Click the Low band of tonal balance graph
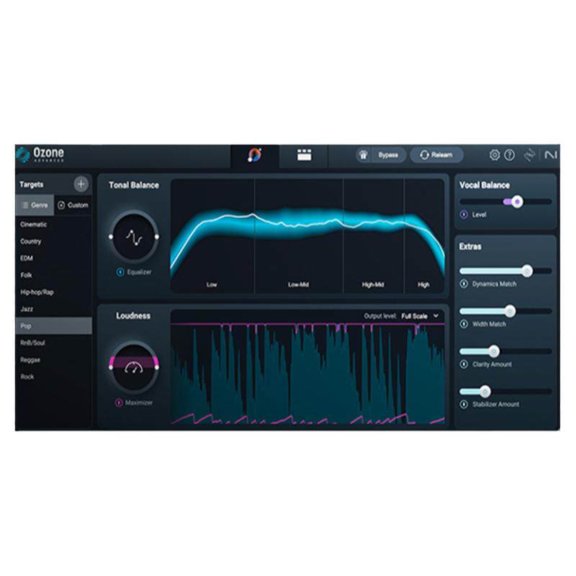Viewport: 576px width, 576px height. click(x=212, y=236)
